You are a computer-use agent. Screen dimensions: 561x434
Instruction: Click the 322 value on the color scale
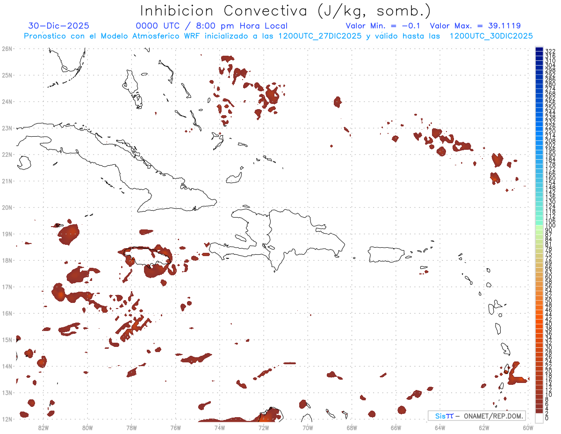(550, 51)
